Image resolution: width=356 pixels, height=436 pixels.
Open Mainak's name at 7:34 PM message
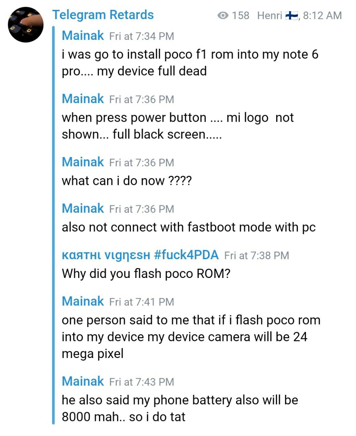click(x=83, y=35)
